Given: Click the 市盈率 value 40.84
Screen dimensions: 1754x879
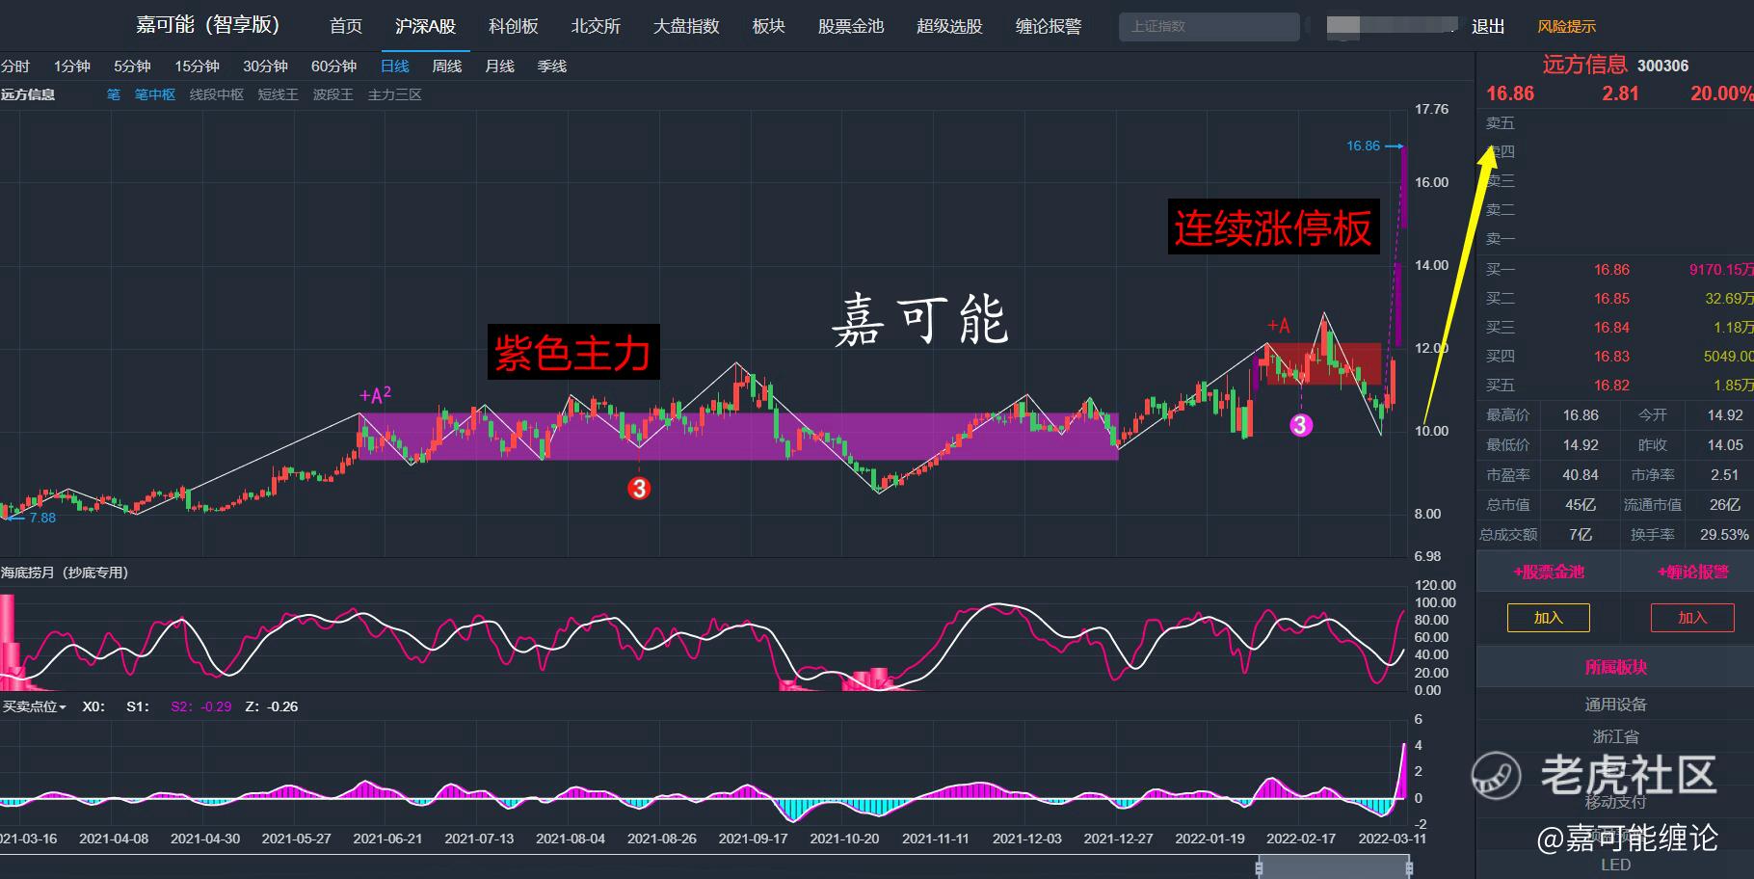Looking at the screenshot, I should pos(1581,475).
